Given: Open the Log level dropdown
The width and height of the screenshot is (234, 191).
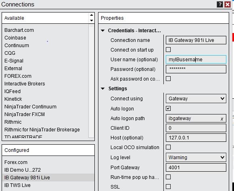Looking at the screenshot, I should pos(196,157).
